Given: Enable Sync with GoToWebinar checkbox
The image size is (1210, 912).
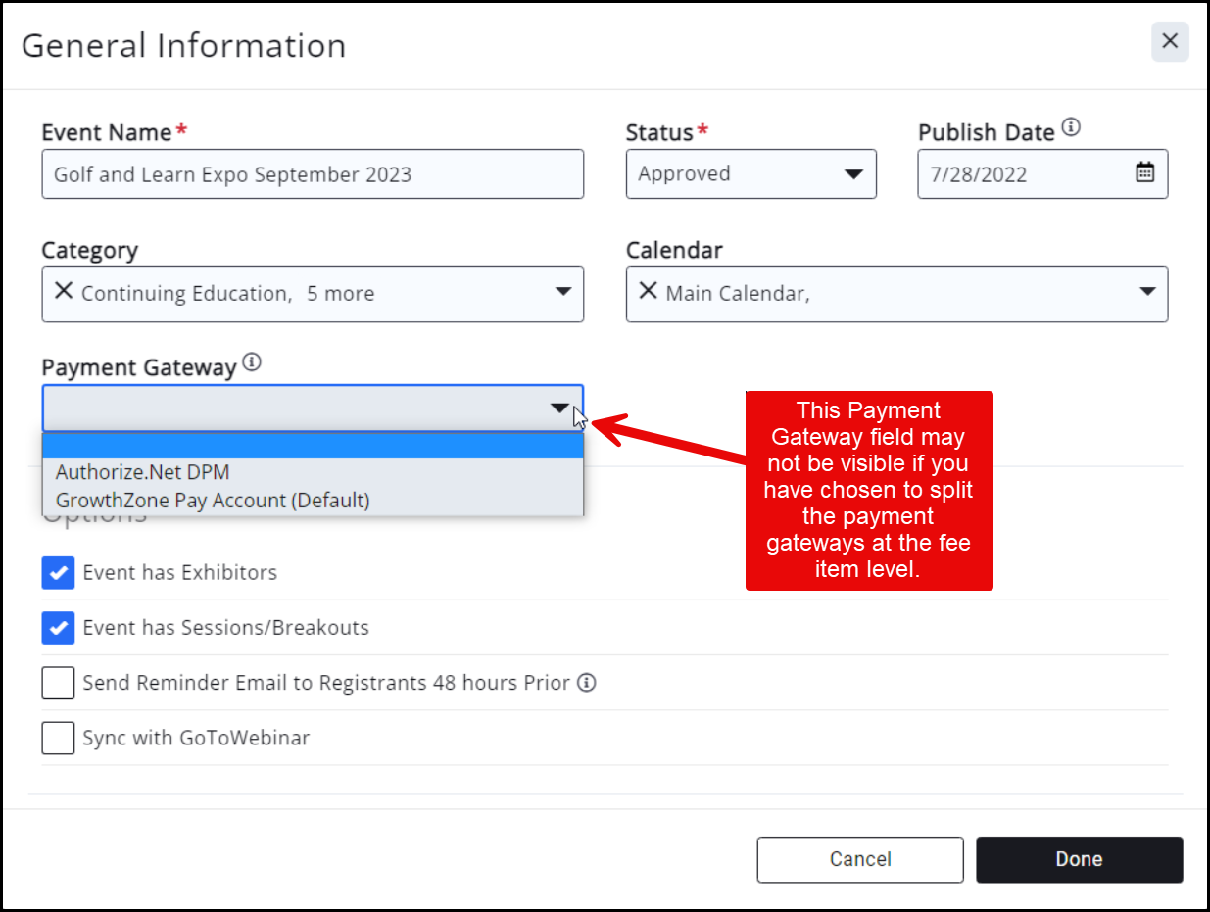Looking at the screenshot, I should [59, 738].
